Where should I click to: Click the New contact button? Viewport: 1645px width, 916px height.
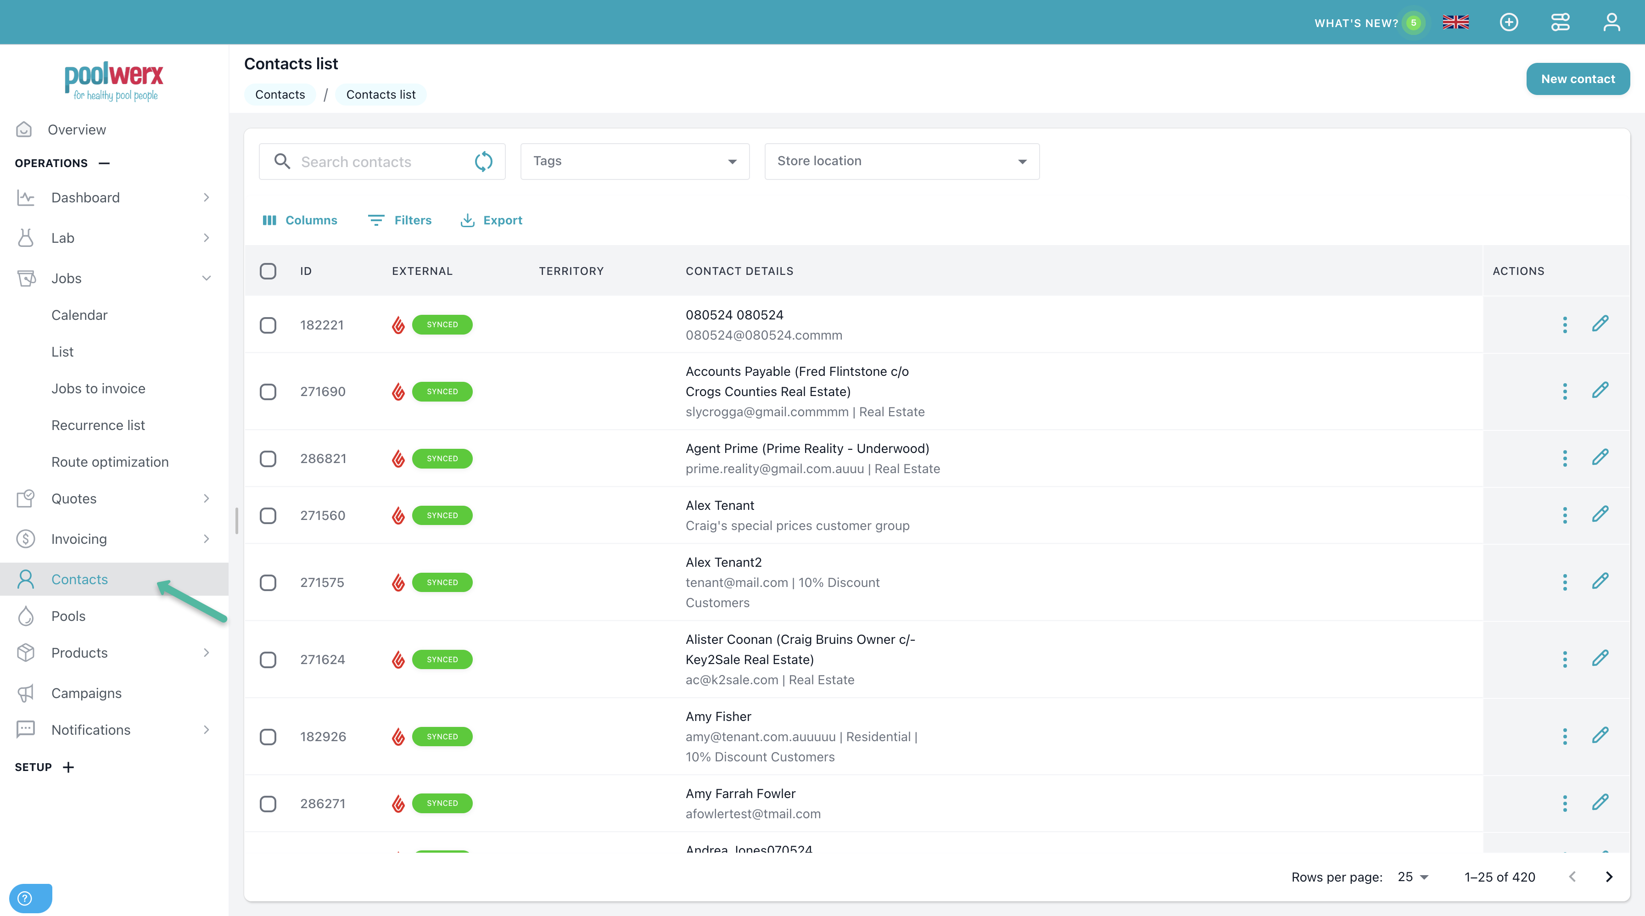point(1578,79)
